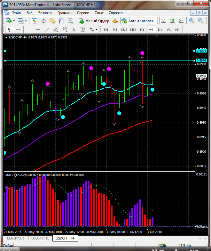Expand the new chart dropdown arrow
211x251 pixels.
coord(14,21)
